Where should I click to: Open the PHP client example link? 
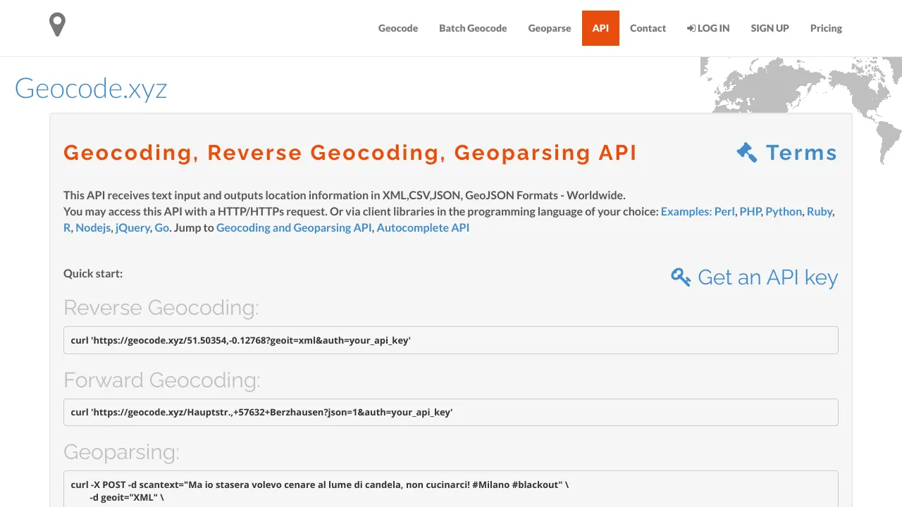click(750, 211)
